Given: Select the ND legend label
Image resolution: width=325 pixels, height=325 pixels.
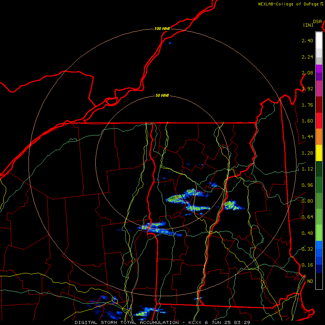Looking at the screenshot, I should pyautogui.click(x=310, y=281).
